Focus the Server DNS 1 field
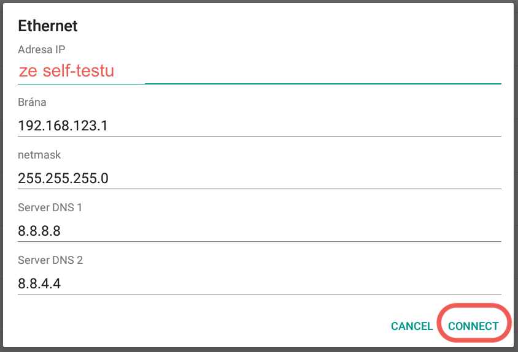The image size is (518, 352). coord(260,231)
